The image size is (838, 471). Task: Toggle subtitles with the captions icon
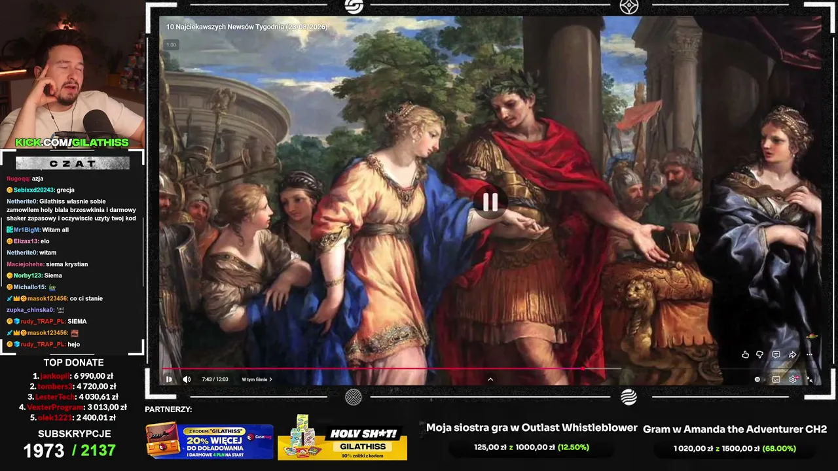click(x=776, y=379)
